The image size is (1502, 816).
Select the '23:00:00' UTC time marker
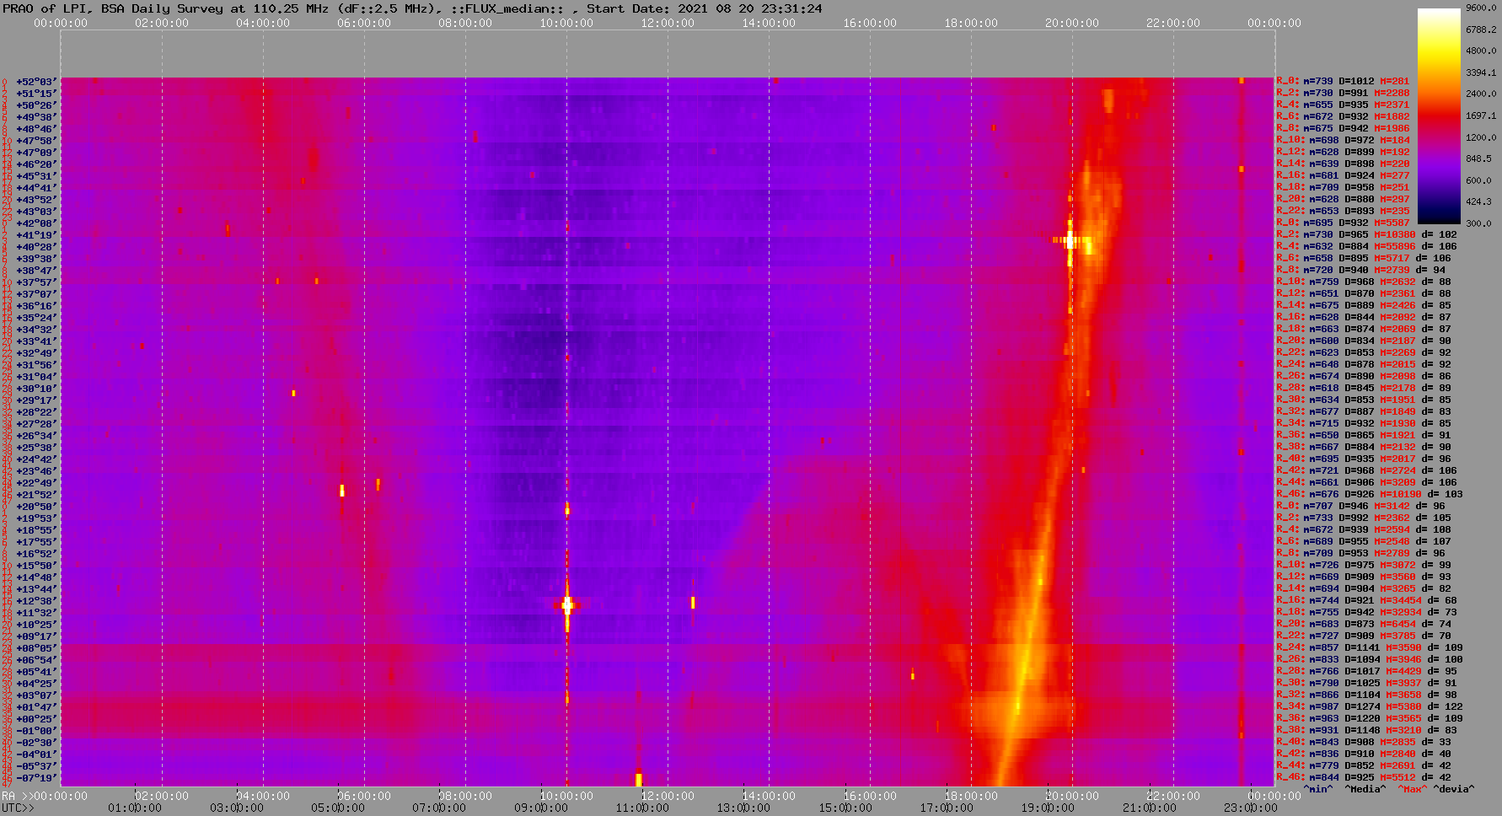[1250, 808]
